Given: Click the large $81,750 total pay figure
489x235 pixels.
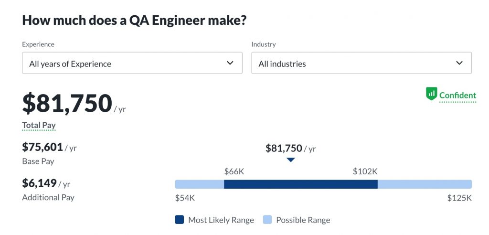Looking at the screenshot, I should click(x=67, y=104).
